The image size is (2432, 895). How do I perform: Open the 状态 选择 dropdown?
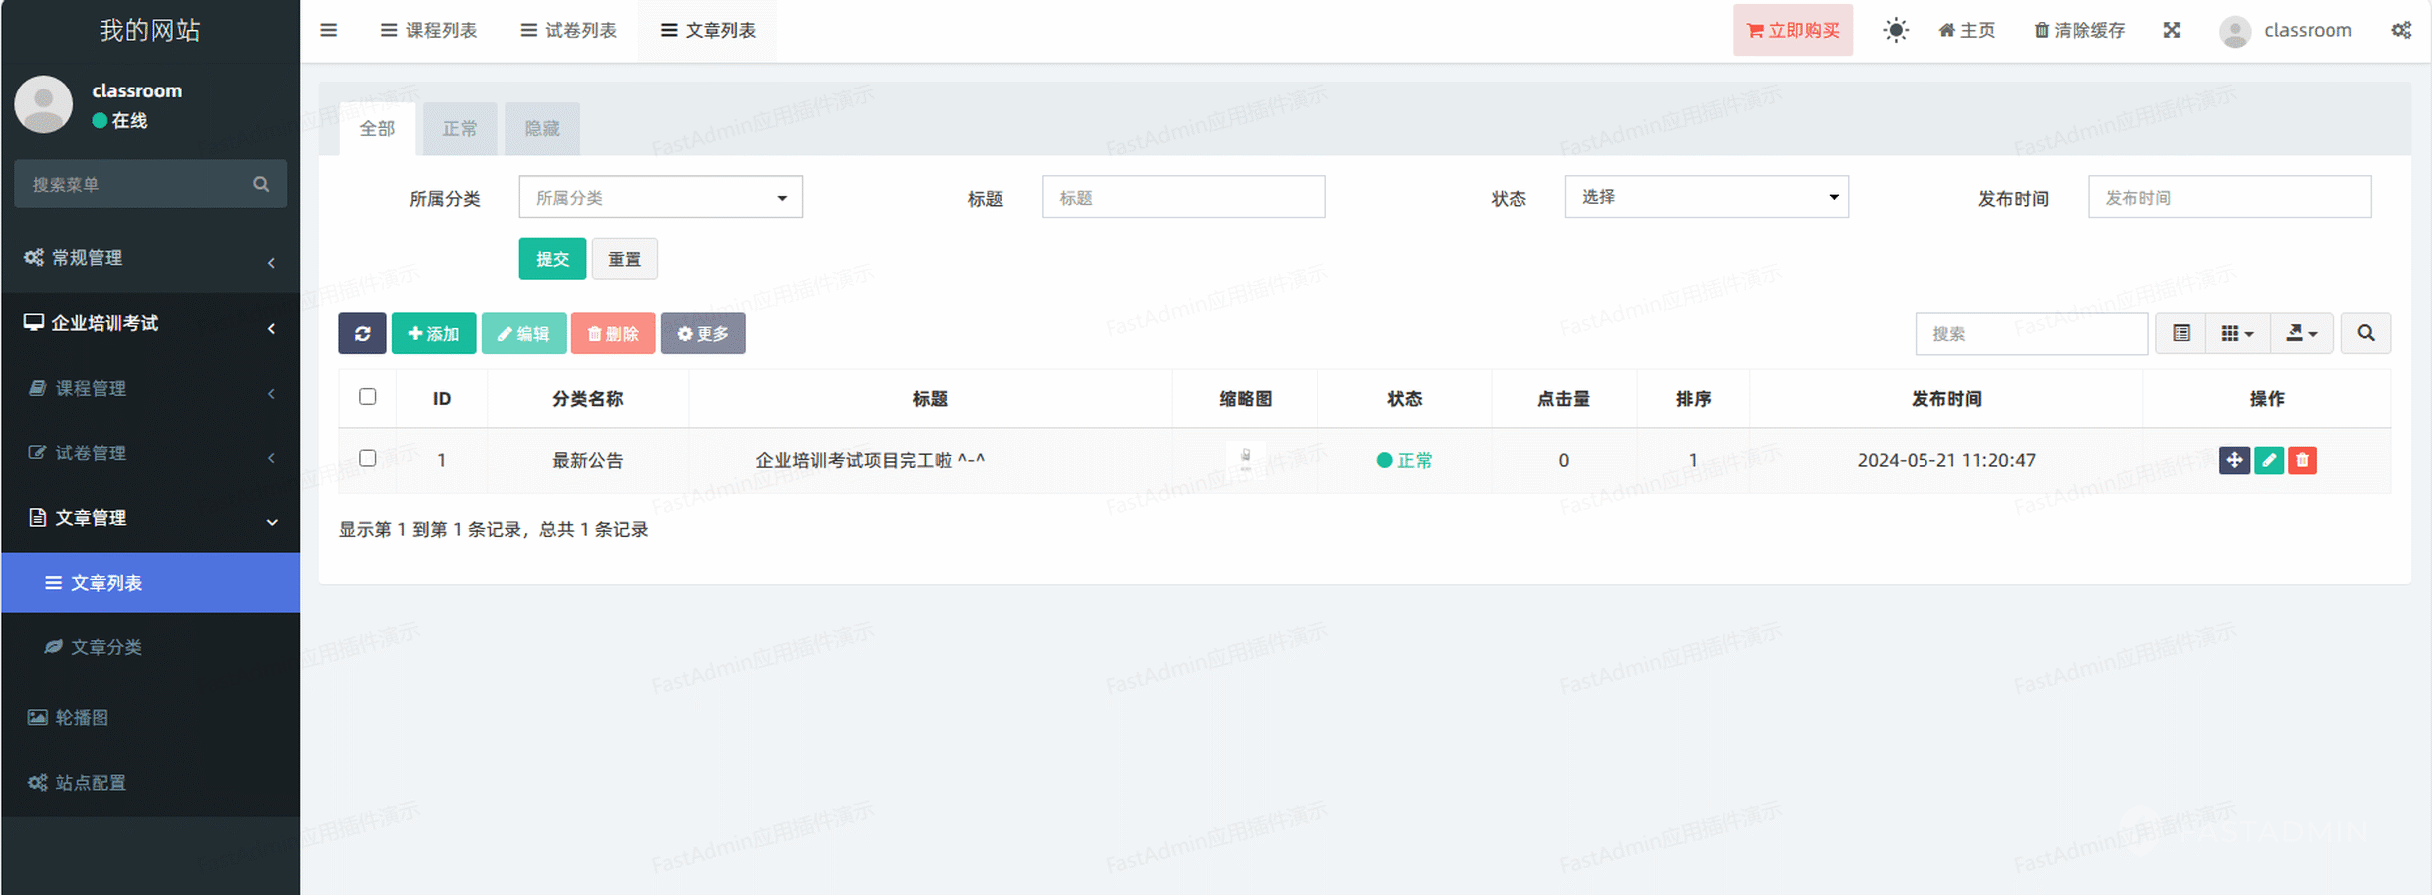1706,197
